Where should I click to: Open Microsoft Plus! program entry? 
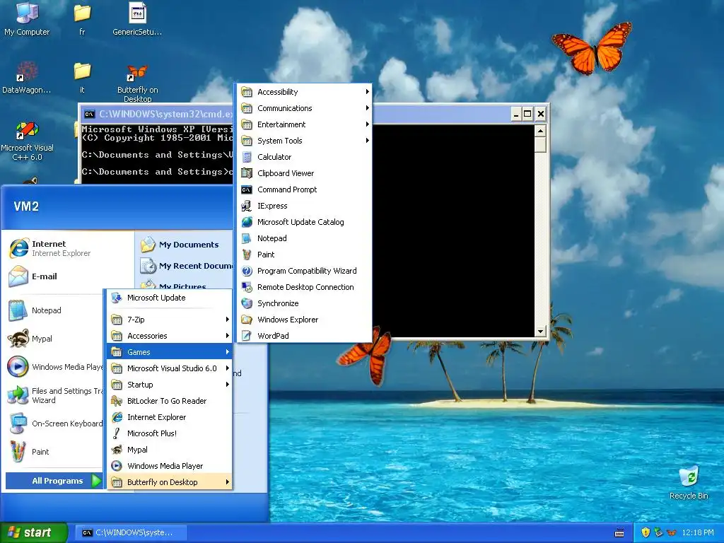170,433
